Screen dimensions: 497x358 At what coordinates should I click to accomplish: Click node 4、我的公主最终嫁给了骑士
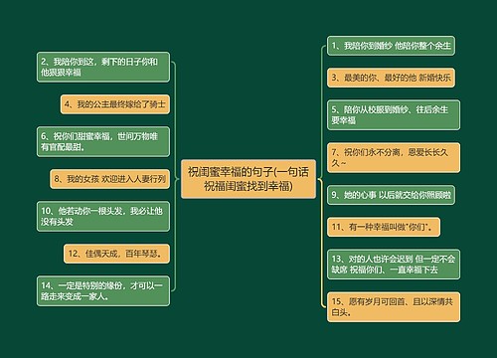(x=115, y=104)
